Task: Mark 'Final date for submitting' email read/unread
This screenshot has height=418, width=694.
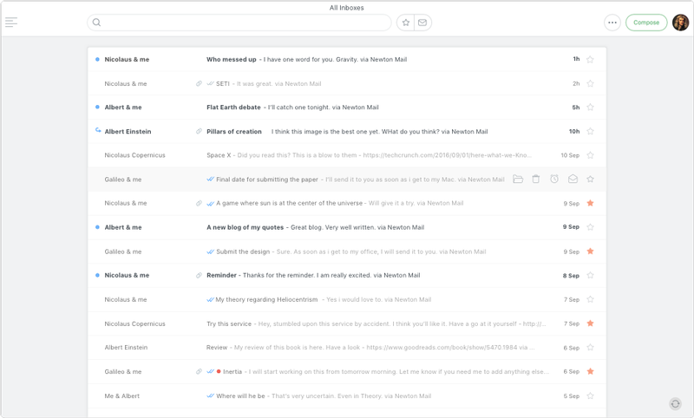Action: tap(573, 180)
